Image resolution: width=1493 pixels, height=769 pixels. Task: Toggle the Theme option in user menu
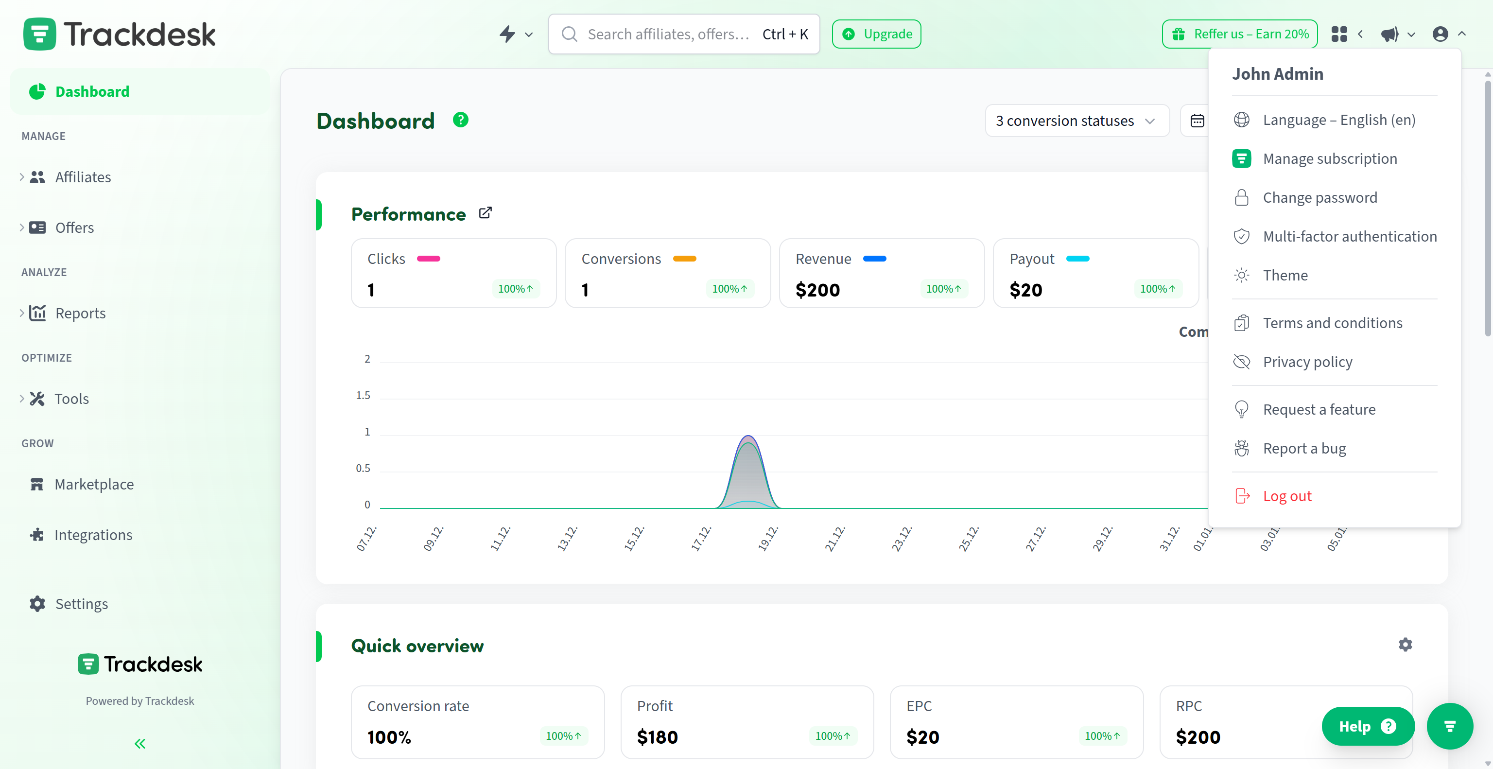[1285, 275]
